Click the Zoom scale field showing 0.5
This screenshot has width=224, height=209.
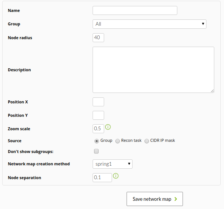[x=98, y=129]
